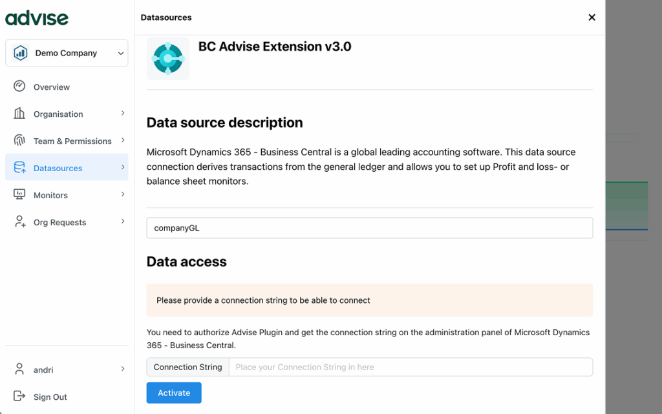Screen dimensions: 662x414
Task: Expand the Monitors submenu arrow
Action: [122, 195]
